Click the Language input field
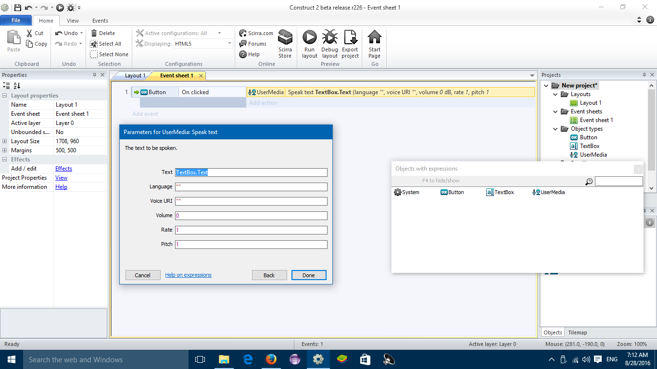Screen dimensions: 657x369 click(x=251, y=187)
